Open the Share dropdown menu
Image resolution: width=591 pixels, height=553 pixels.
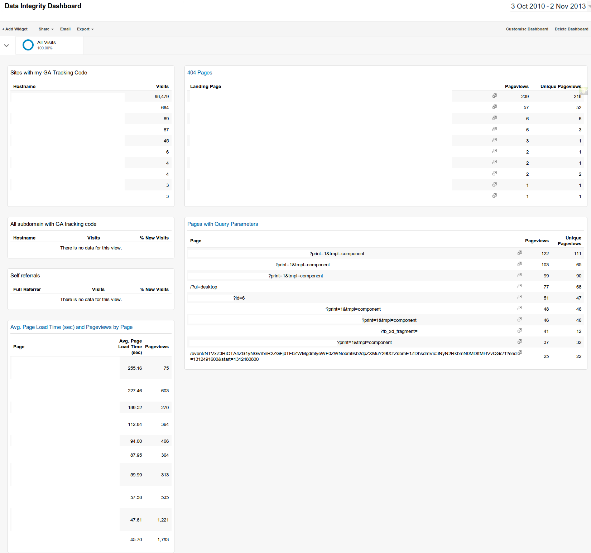46,29
